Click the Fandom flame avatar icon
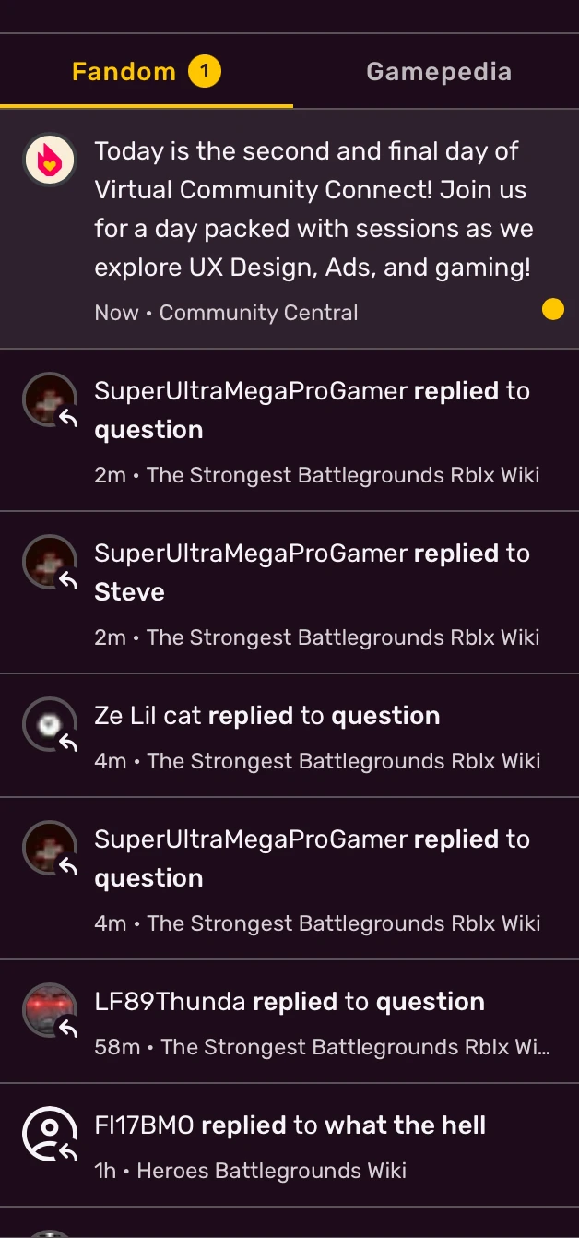Screen dimensions: 579x1238 pos(49,160)
